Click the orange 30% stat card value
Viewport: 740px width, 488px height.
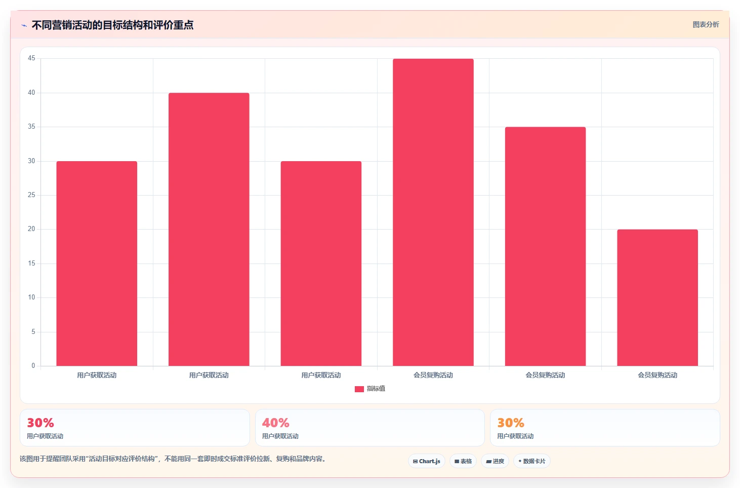(511, 423)
